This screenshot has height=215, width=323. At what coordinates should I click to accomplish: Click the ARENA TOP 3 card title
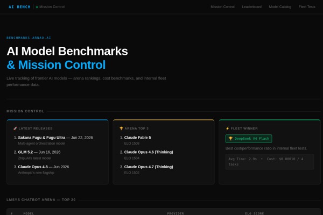pos(136,128)
